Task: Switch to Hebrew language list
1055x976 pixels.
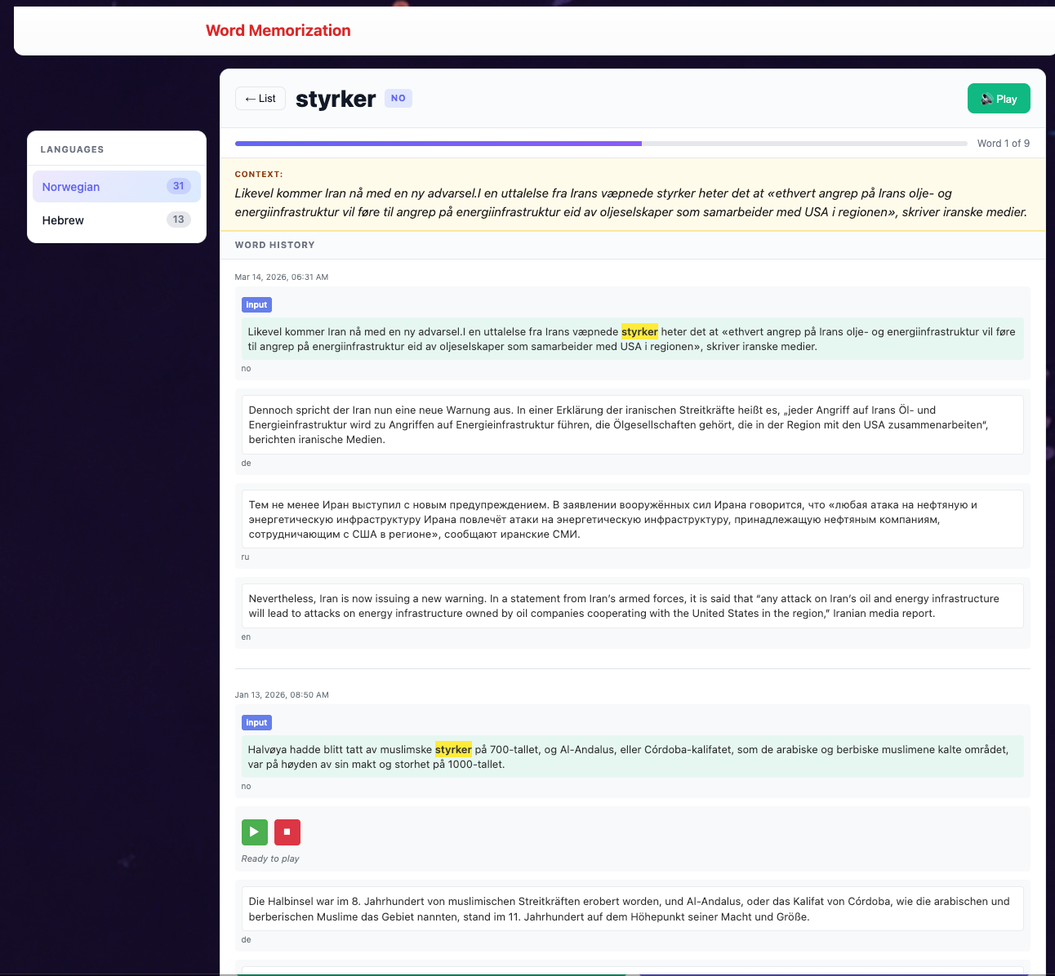Action: point(63,220)
